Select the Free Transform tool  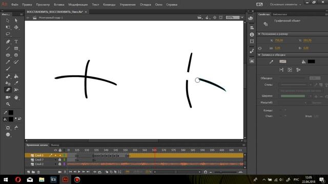[8, 27]
